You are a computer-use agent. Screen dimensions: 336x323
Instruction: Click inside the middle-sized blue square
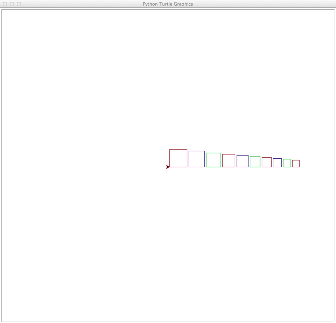point(243,161)
